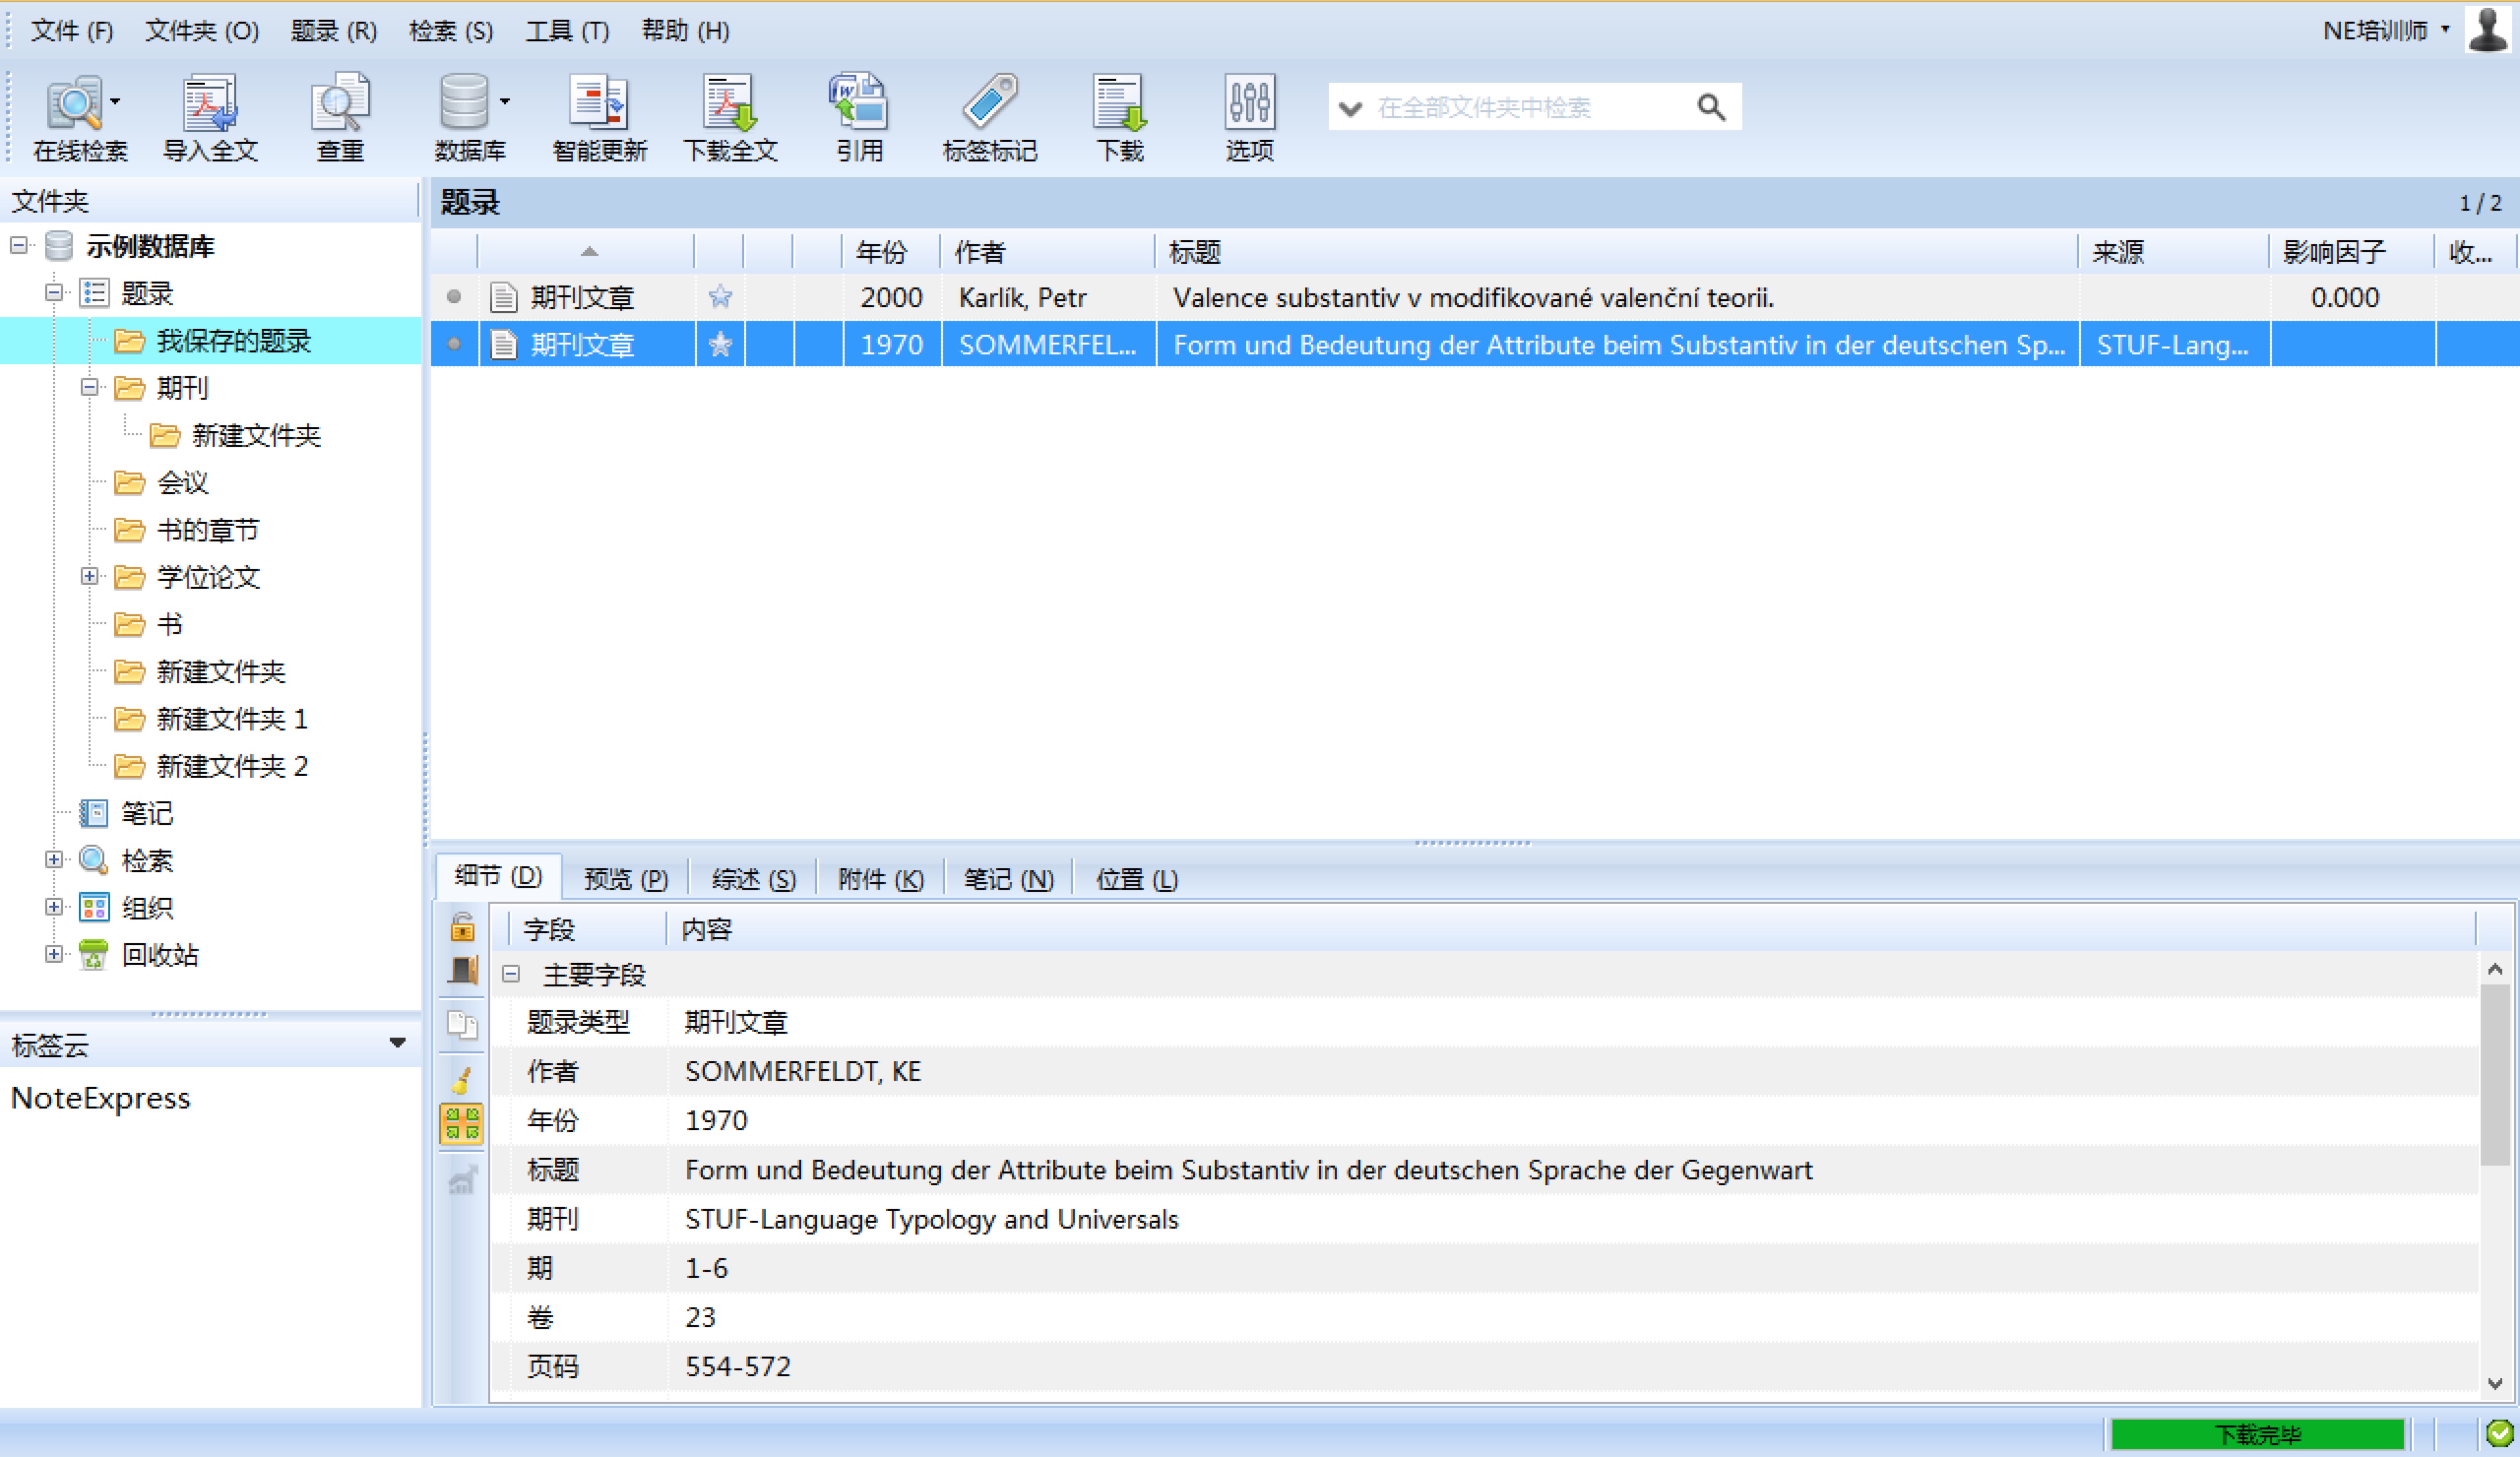Collapse the 示例数据库 tree node

19,245
